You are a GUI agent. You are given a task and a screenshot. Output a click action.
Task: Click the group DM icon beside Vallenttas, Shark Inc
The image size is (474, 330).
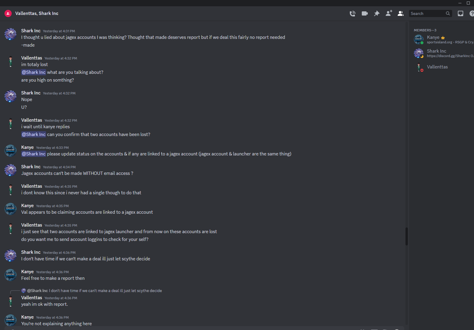click(x=8, y=13)
